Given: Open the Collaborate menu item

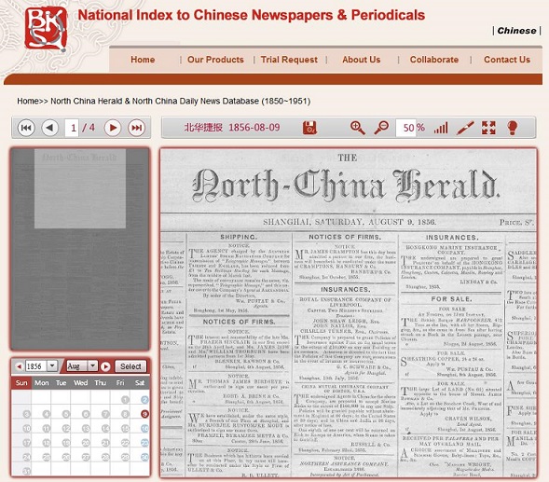Looking at the screenshot, I should (x=434, y=60).
